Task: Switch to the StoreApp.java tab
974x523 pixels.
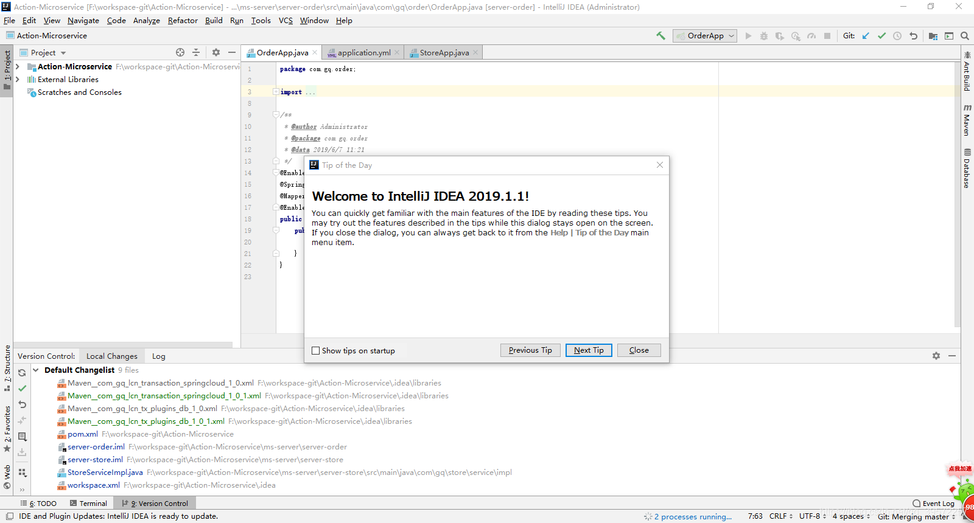Action: 444,53
